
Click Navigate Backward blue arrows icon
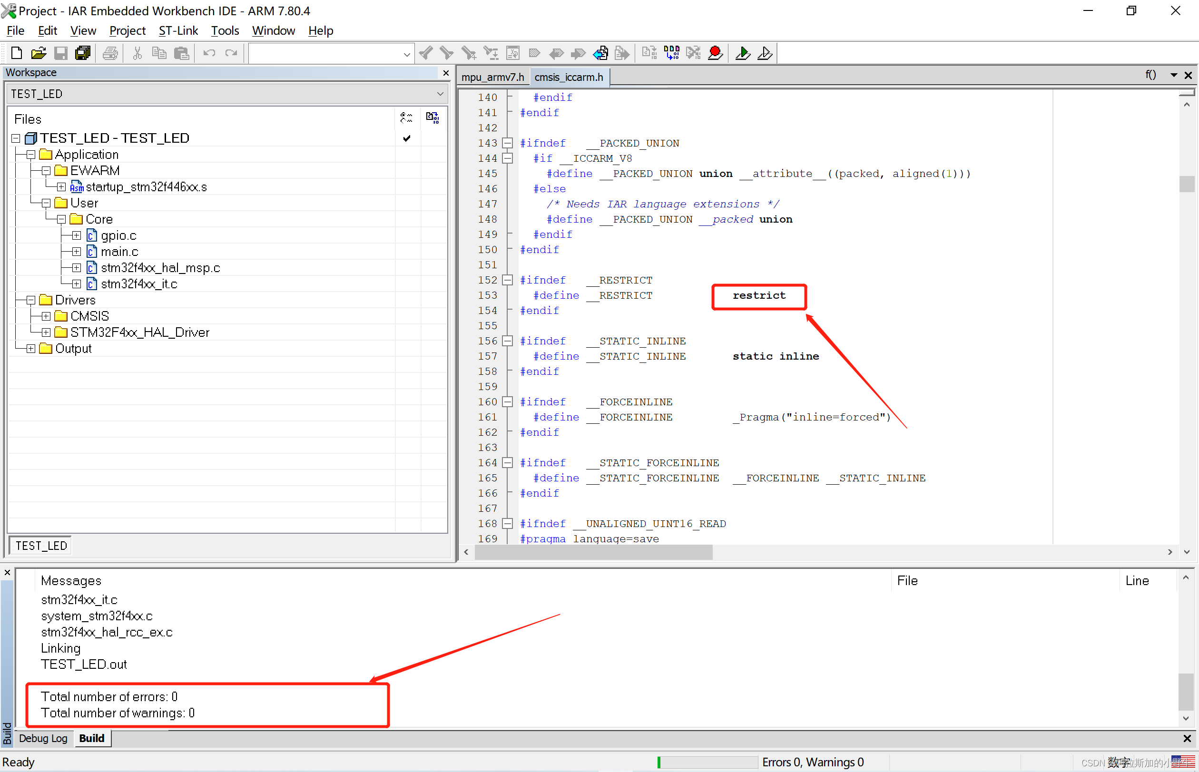pyautogui.click(x=601, y=53)
